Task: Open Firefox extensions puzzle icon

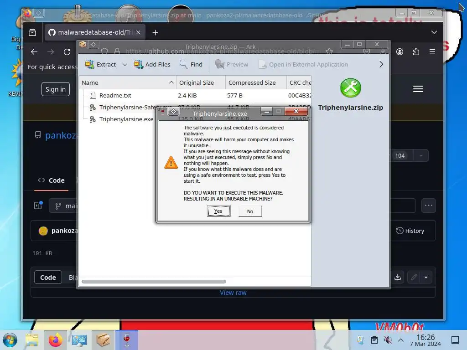Action: 416,51
